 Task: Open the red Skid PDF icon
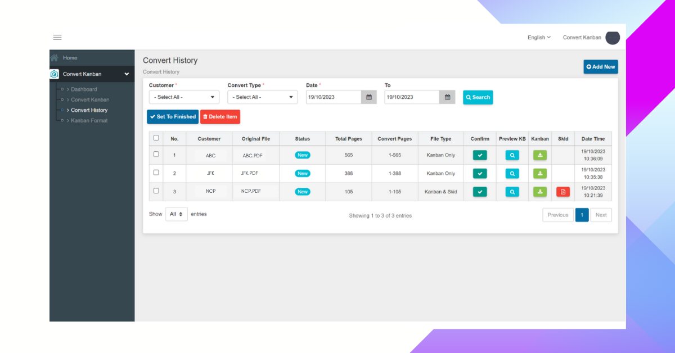pyautogui.click(x=563, y=192)
